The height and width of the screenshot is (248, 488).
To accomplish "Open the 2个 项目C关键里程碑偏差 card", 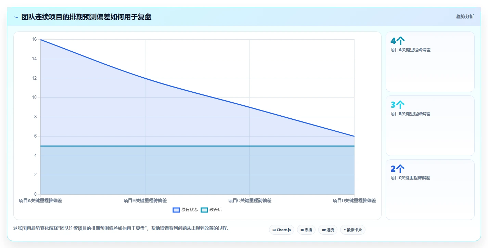I will point(430,190).
